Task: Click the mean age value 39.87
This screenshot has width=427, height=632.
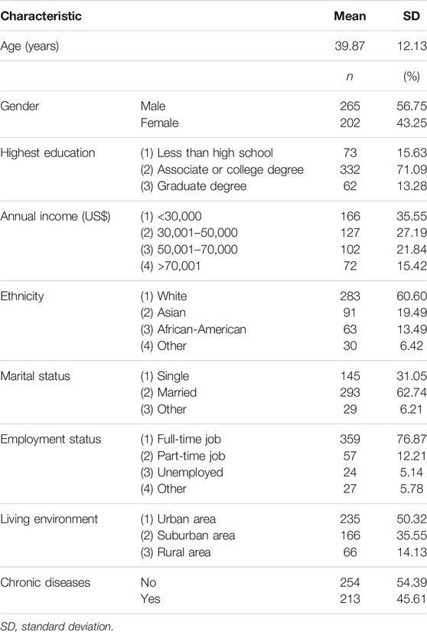Action: click(350, 46)
